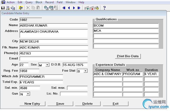Image resolution: width=170 pixels, height=111 pixels.
Task: Expand the Fee Stat dropdown
Action: click(x=85, y=71)
